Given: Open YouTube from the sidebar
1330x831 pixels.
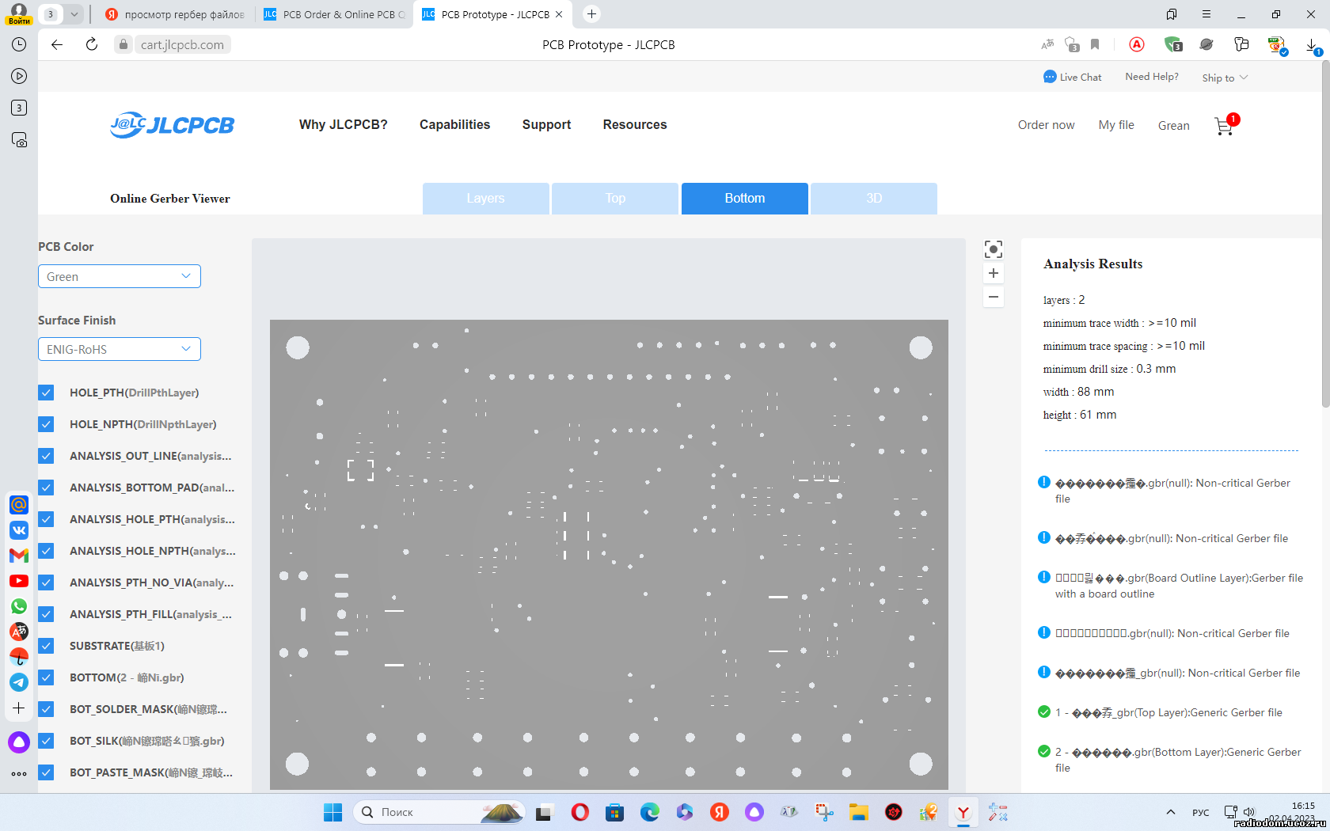Looking at the screenshot, I should point(19,581).
